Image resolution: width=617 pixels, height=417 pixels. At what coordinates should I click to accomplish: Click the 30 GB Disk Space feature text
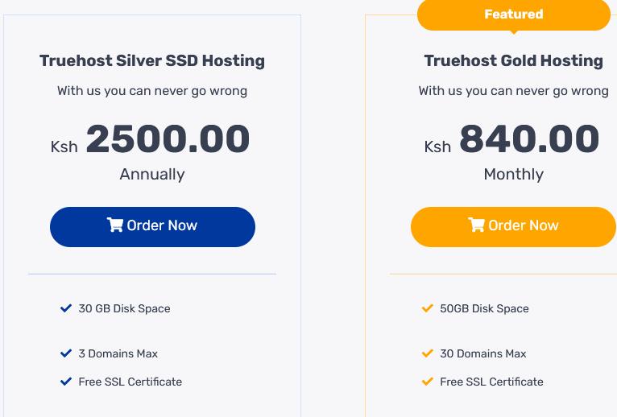click(x=124, y=308)
